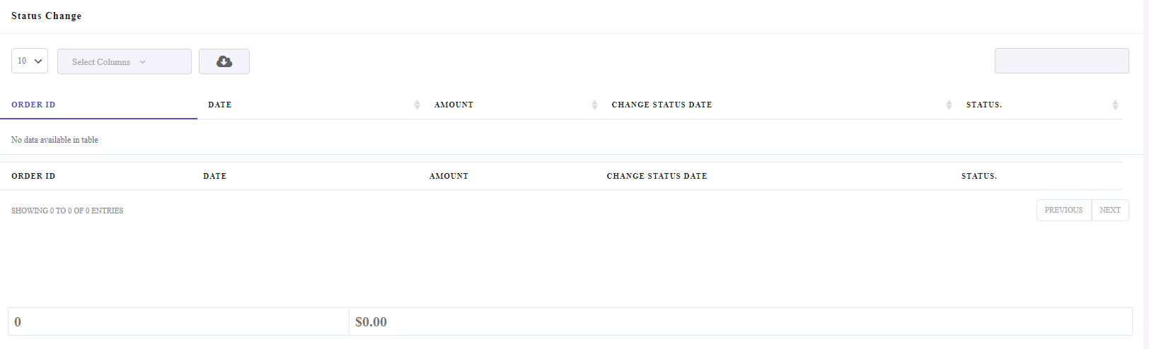Click the Amount column header label

(x=454, y=105)
